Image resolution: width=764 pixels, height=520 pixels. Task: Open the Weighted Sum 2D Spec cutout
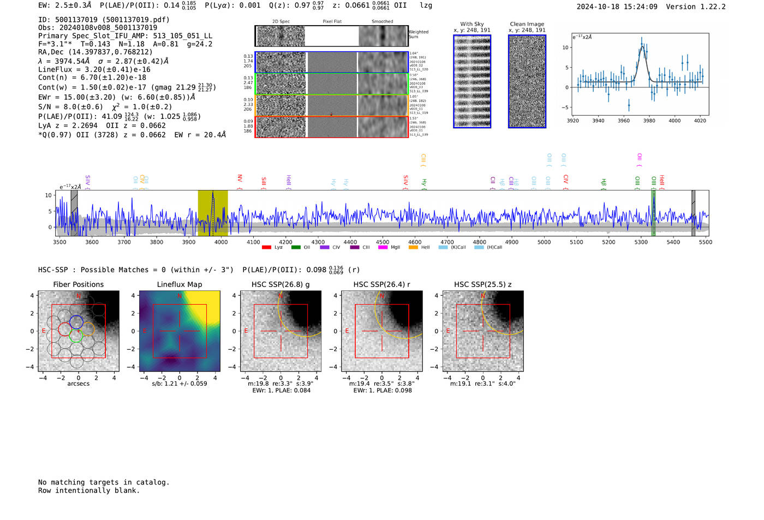click(x=281, y=36)
